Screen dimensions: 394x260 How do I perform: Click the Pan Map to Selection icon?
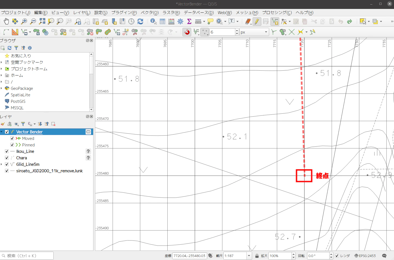tap(15, 21)
